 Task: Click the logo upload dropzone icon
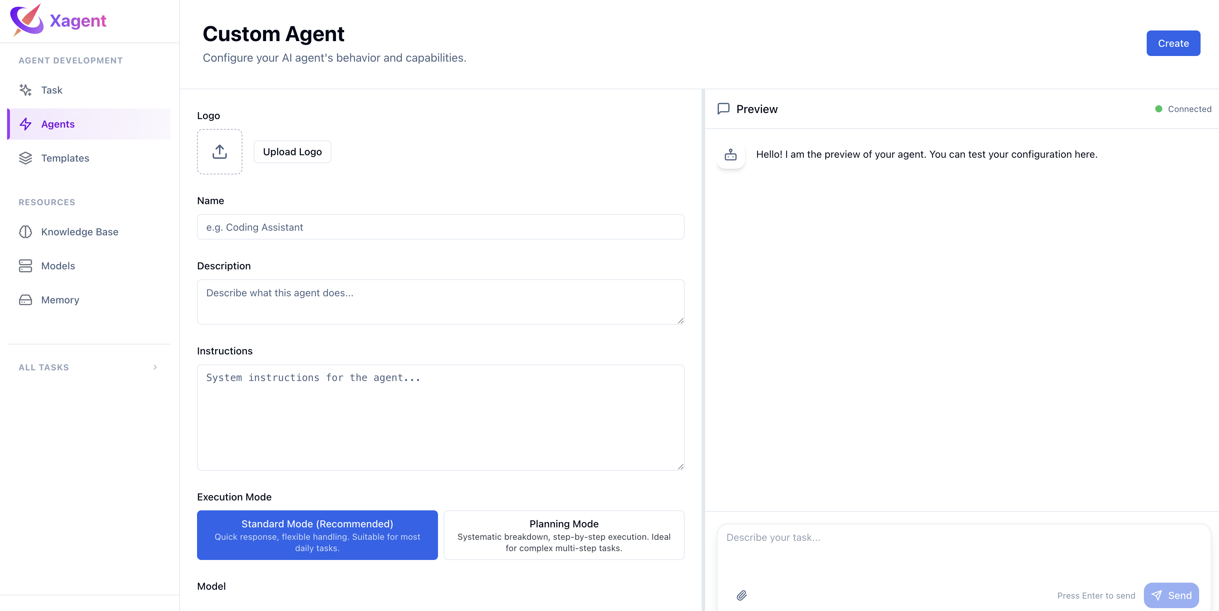click(220, 151)
